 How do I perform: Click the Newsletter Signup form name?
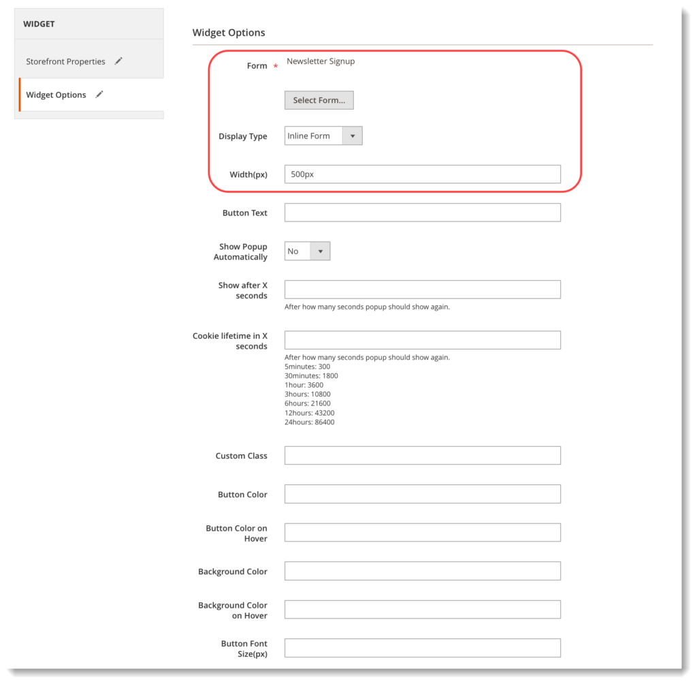321,61
